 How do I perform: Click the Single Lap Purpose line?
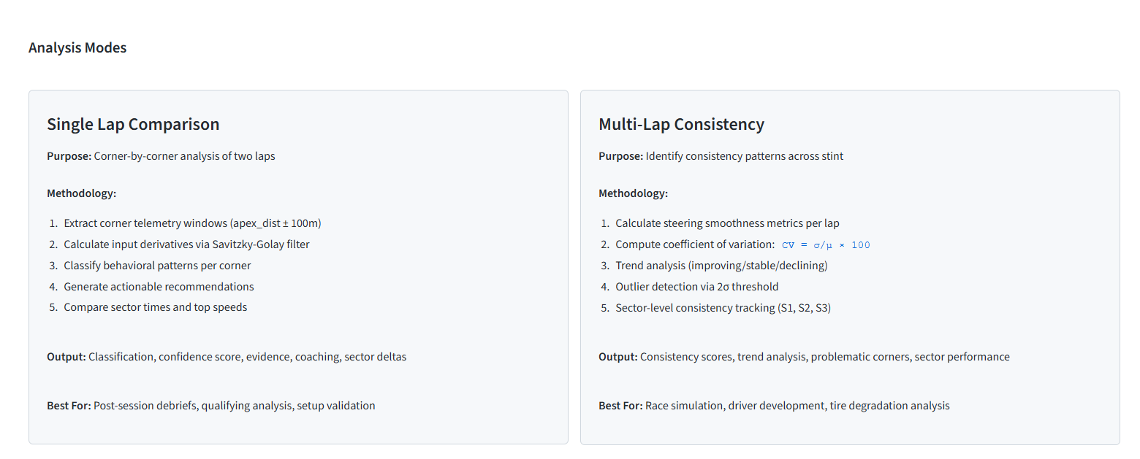click(x=161, y=156)
